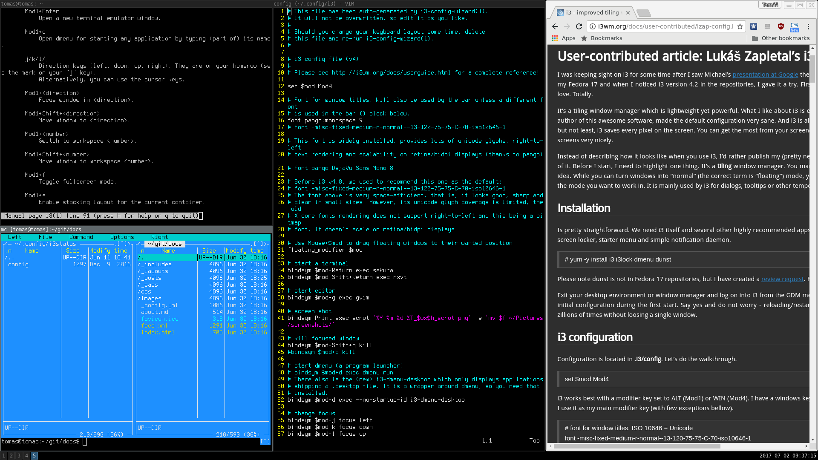View site information icon in address bar
This screenshot has height=460, width=818.
(x=593, y=26)
